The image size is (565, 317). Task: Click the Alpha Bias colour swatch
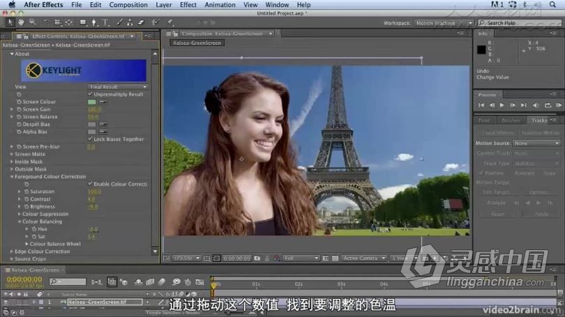[x=92, y=132]
